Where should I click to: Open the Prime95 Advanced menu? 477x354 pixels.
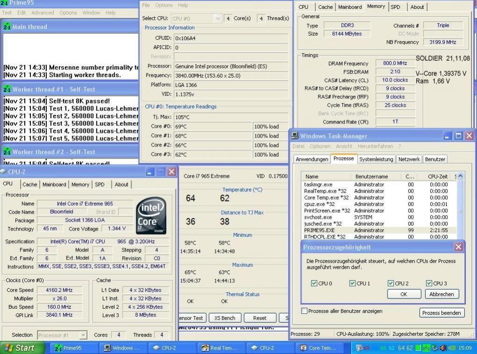point(43,13)
